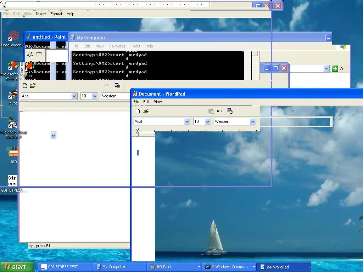This screenshot has height=272, width=363.
Task: Switch to My Computer taskbar button
Action: 119,267
